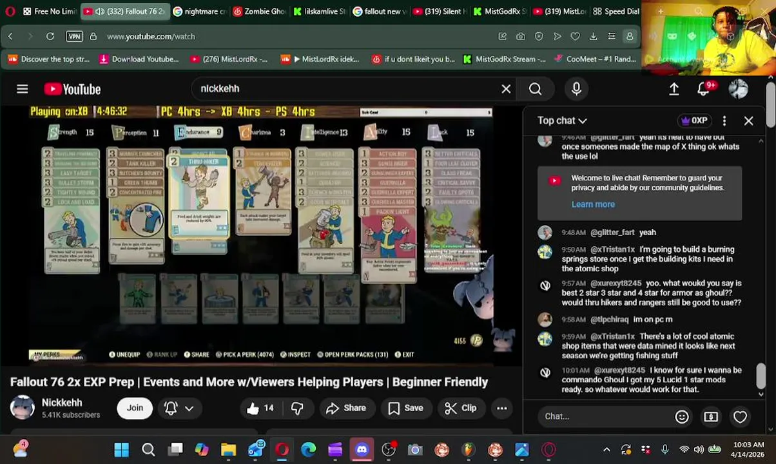776x464 pixels.
Task: Open Download Youtube bookmark
Action: (x=139, y=59)
